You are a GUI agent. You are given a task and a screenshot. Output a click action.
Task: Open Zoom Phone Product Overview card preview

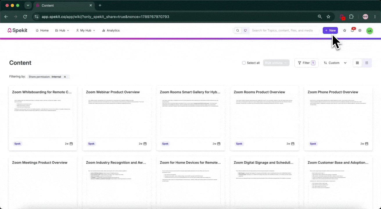point(338,118)
